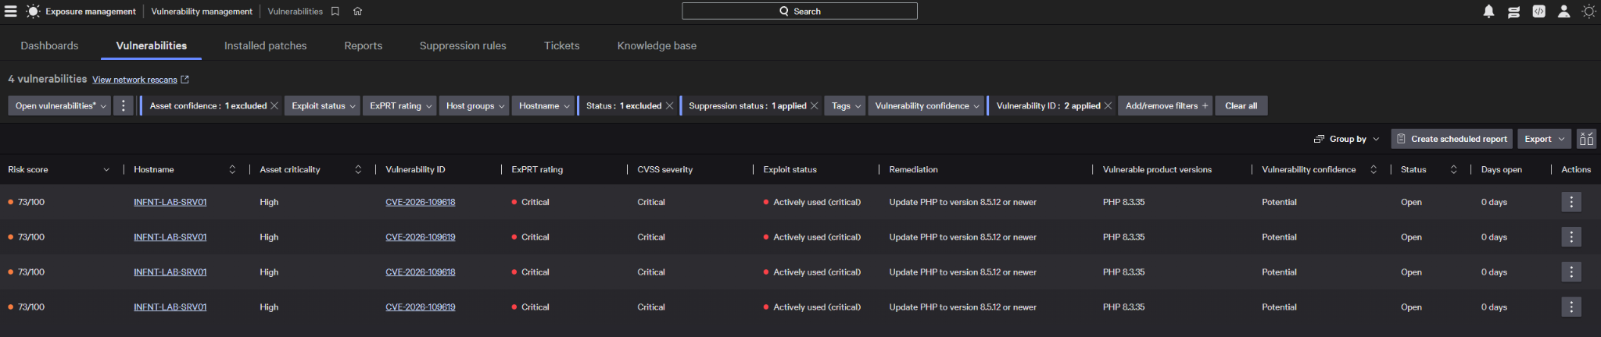The height and width of the screenshot is (337, 1601).
Task: Bookmark the Vulnerabilities page
Action: coord(335,11)
